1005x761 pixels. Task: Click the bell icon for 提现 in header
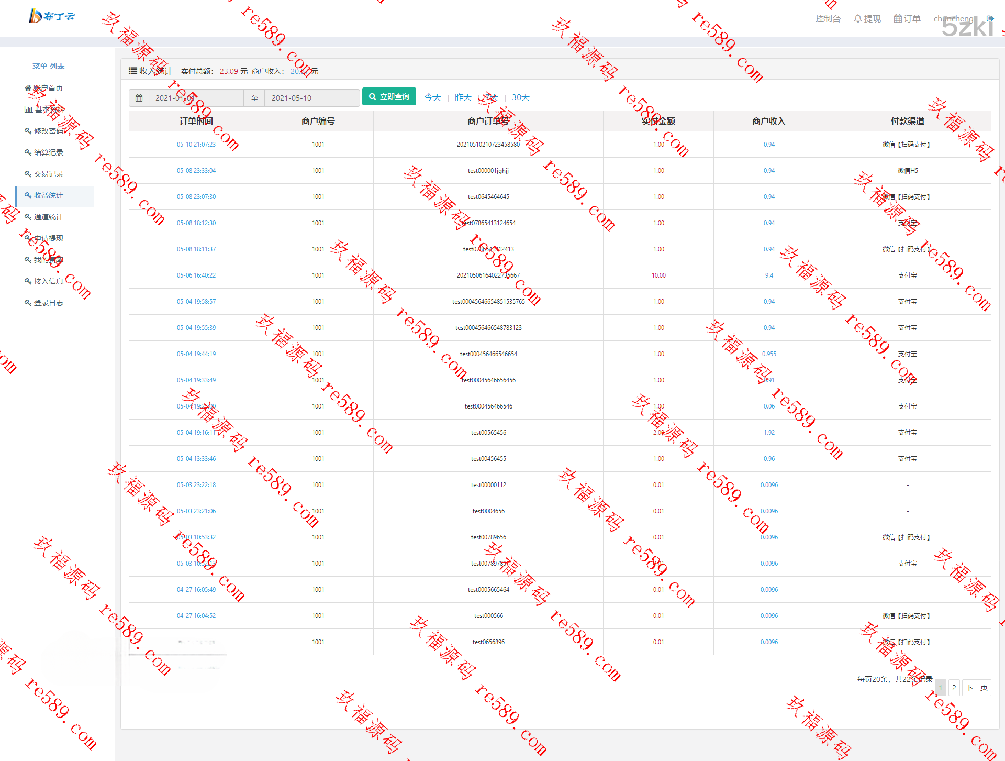[x=857, y=19]
